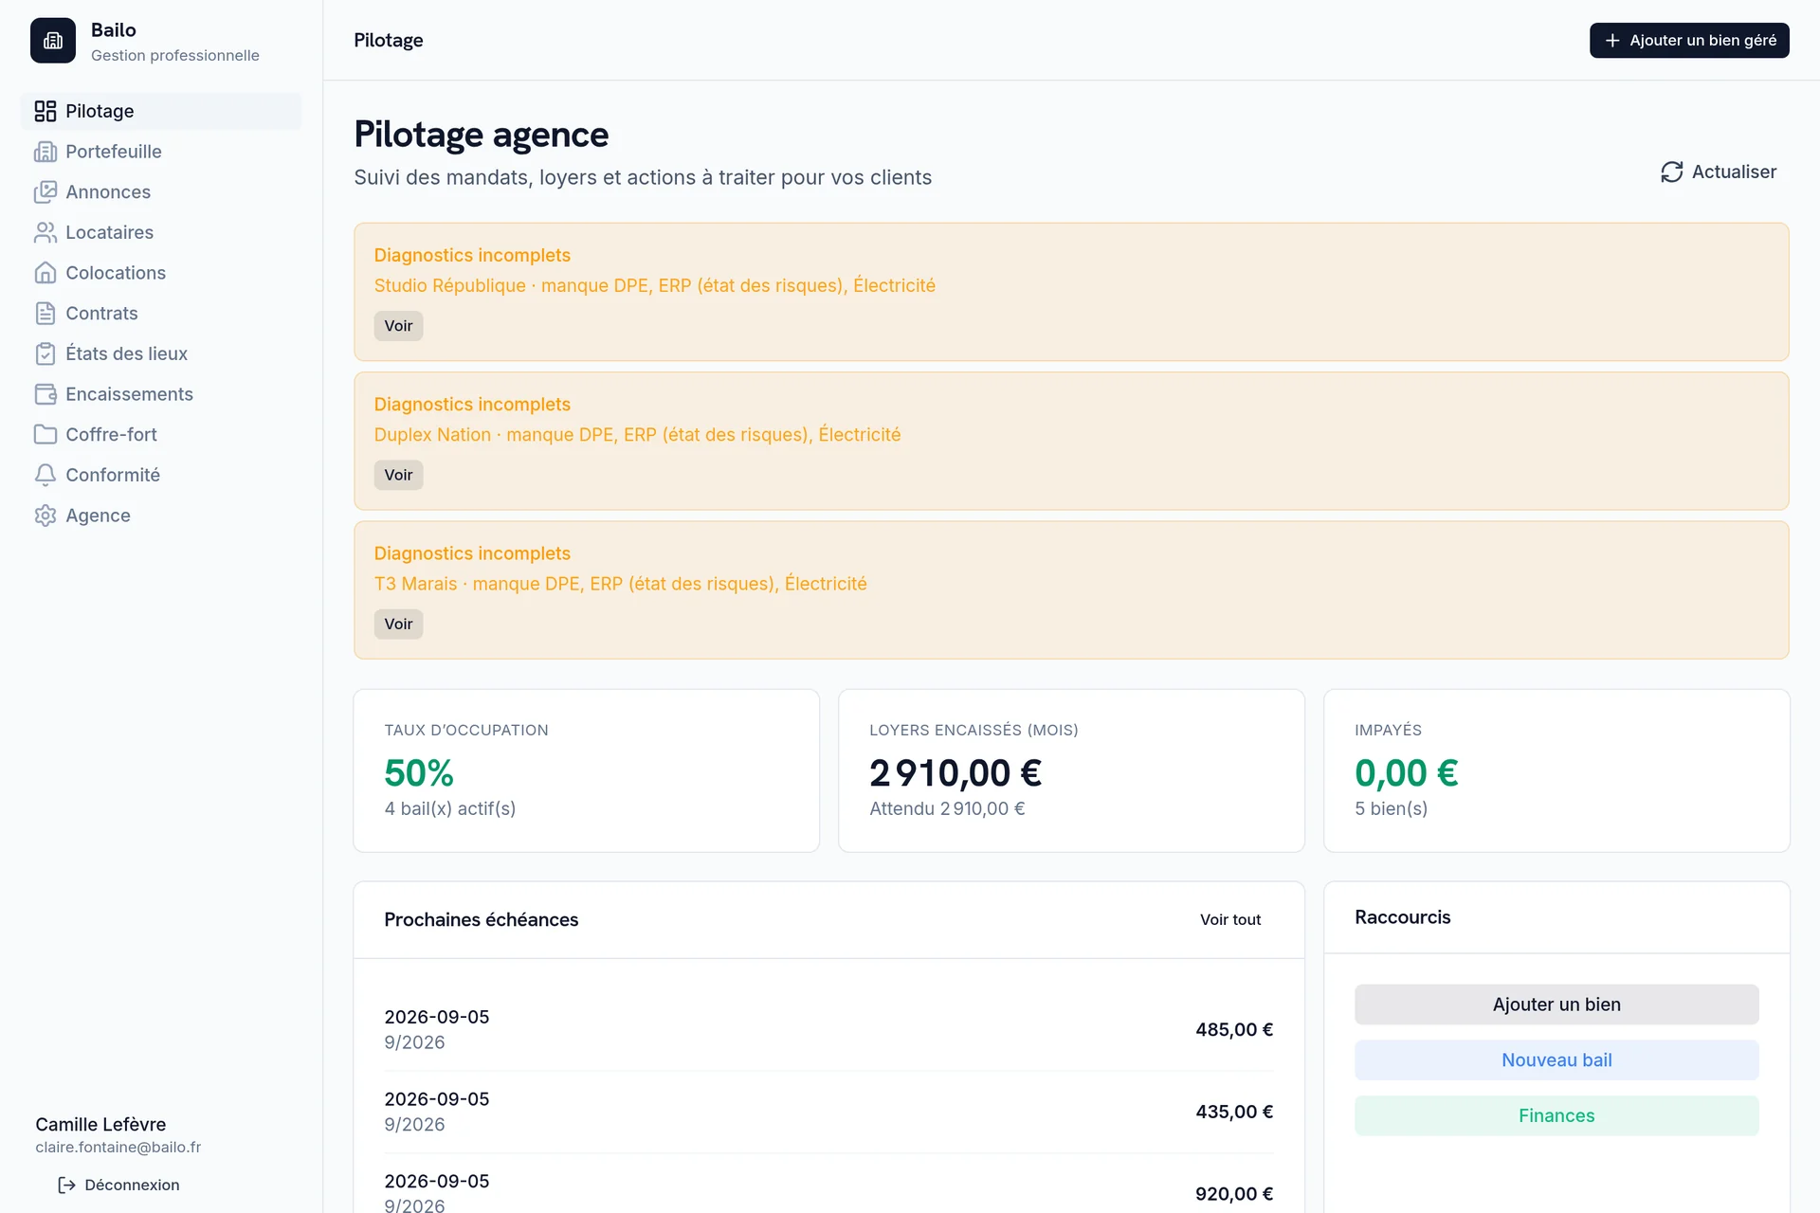
Task: Click the Annonces image icon
Action: pyautogui.click(x=45, y=192)
